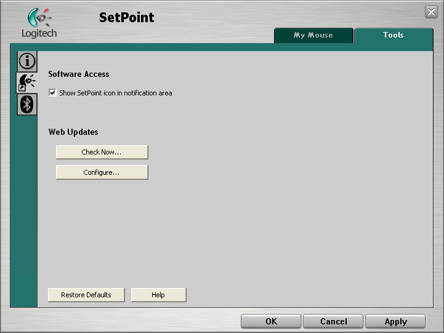
Task: Open Help
Action: point(158,295)
